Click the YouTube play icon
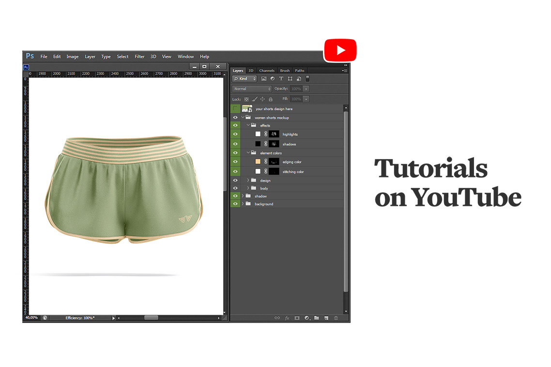This screenshot has width=551, height=367. coord(340,50)
